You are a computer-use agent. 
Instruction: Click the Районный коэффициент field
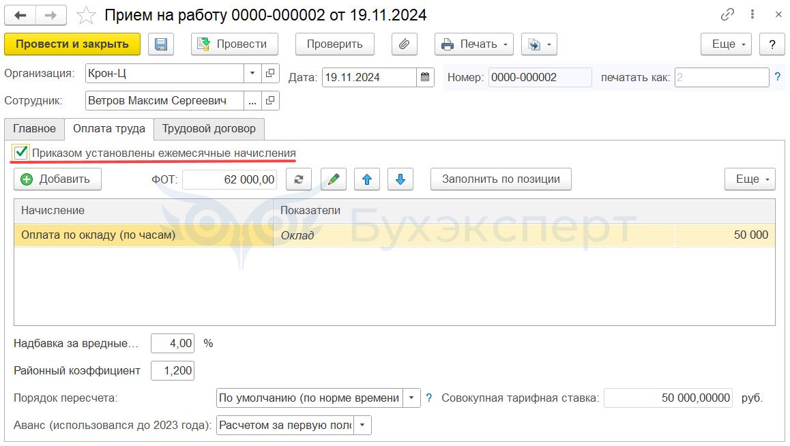click(173, 370)
